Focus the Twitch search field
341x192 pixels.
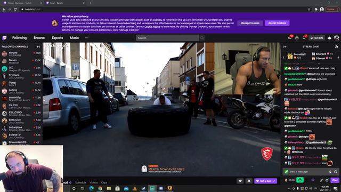167,38
